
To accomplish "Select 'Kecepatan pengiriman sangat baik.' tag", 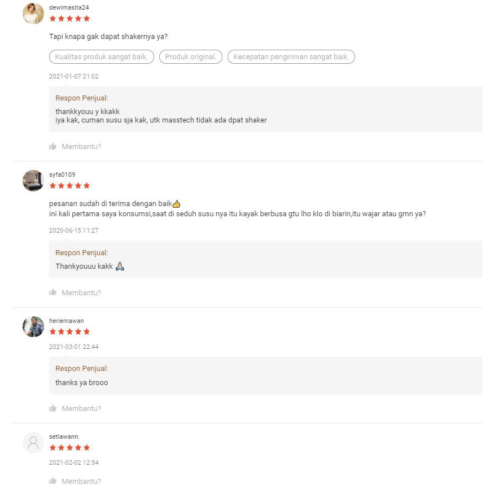I will coord(291,57).
